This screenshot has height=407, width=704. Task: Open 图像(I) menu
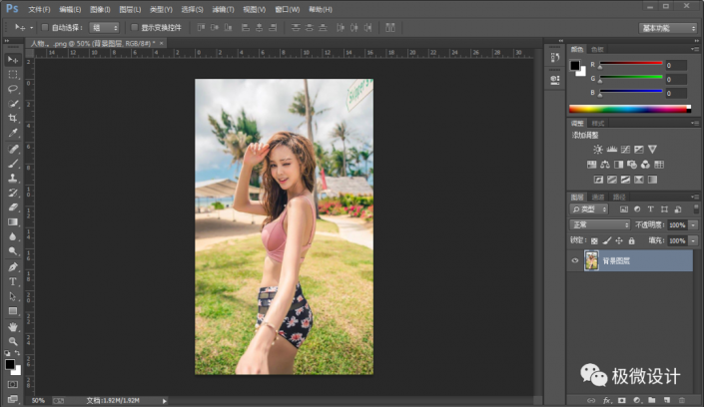point(100,9)
